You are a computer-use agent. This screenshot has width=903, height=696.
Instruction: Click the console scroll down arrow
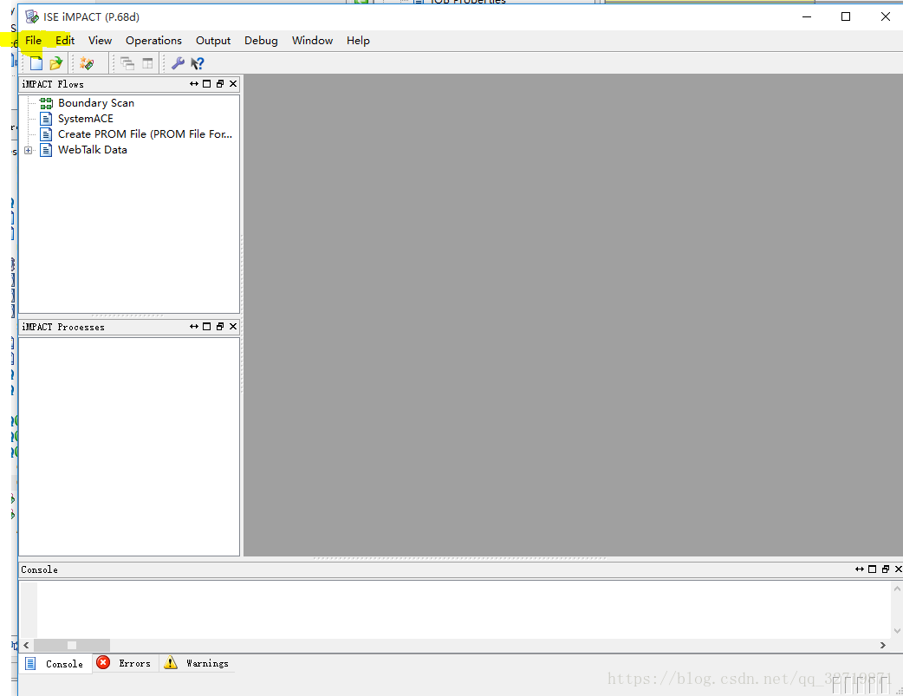897,631
